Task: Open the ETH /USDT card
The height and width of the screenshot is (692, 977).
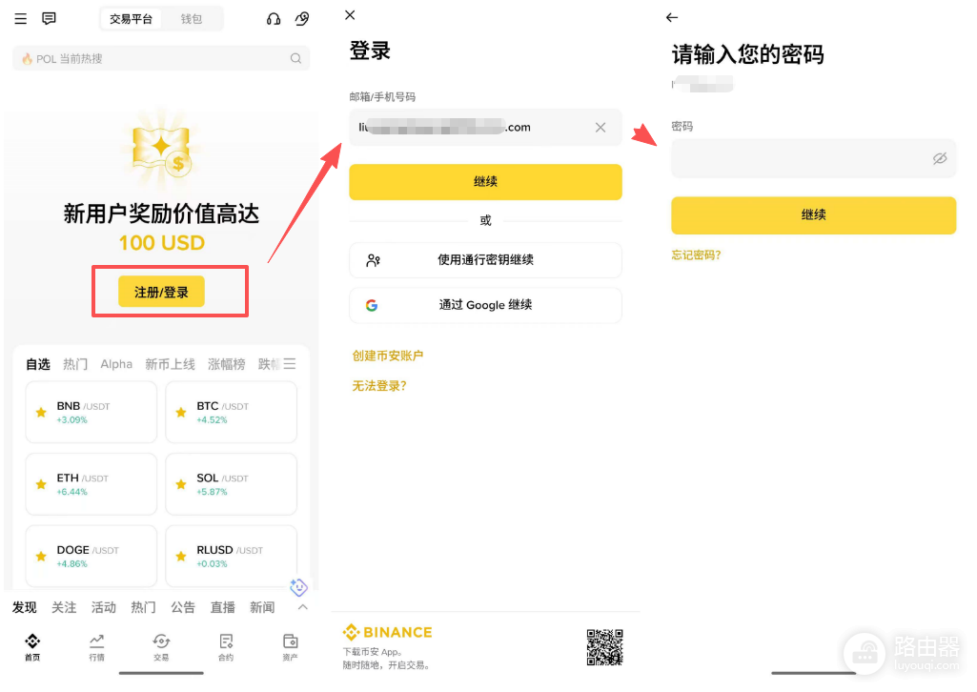Action: [91, 484]
